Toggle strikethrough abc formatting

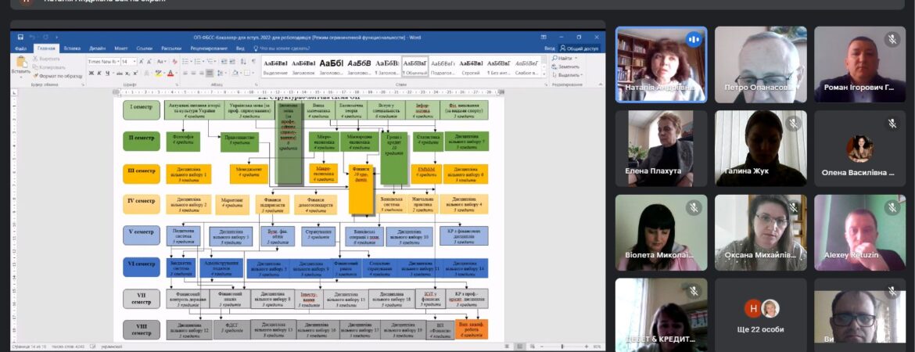120,73
